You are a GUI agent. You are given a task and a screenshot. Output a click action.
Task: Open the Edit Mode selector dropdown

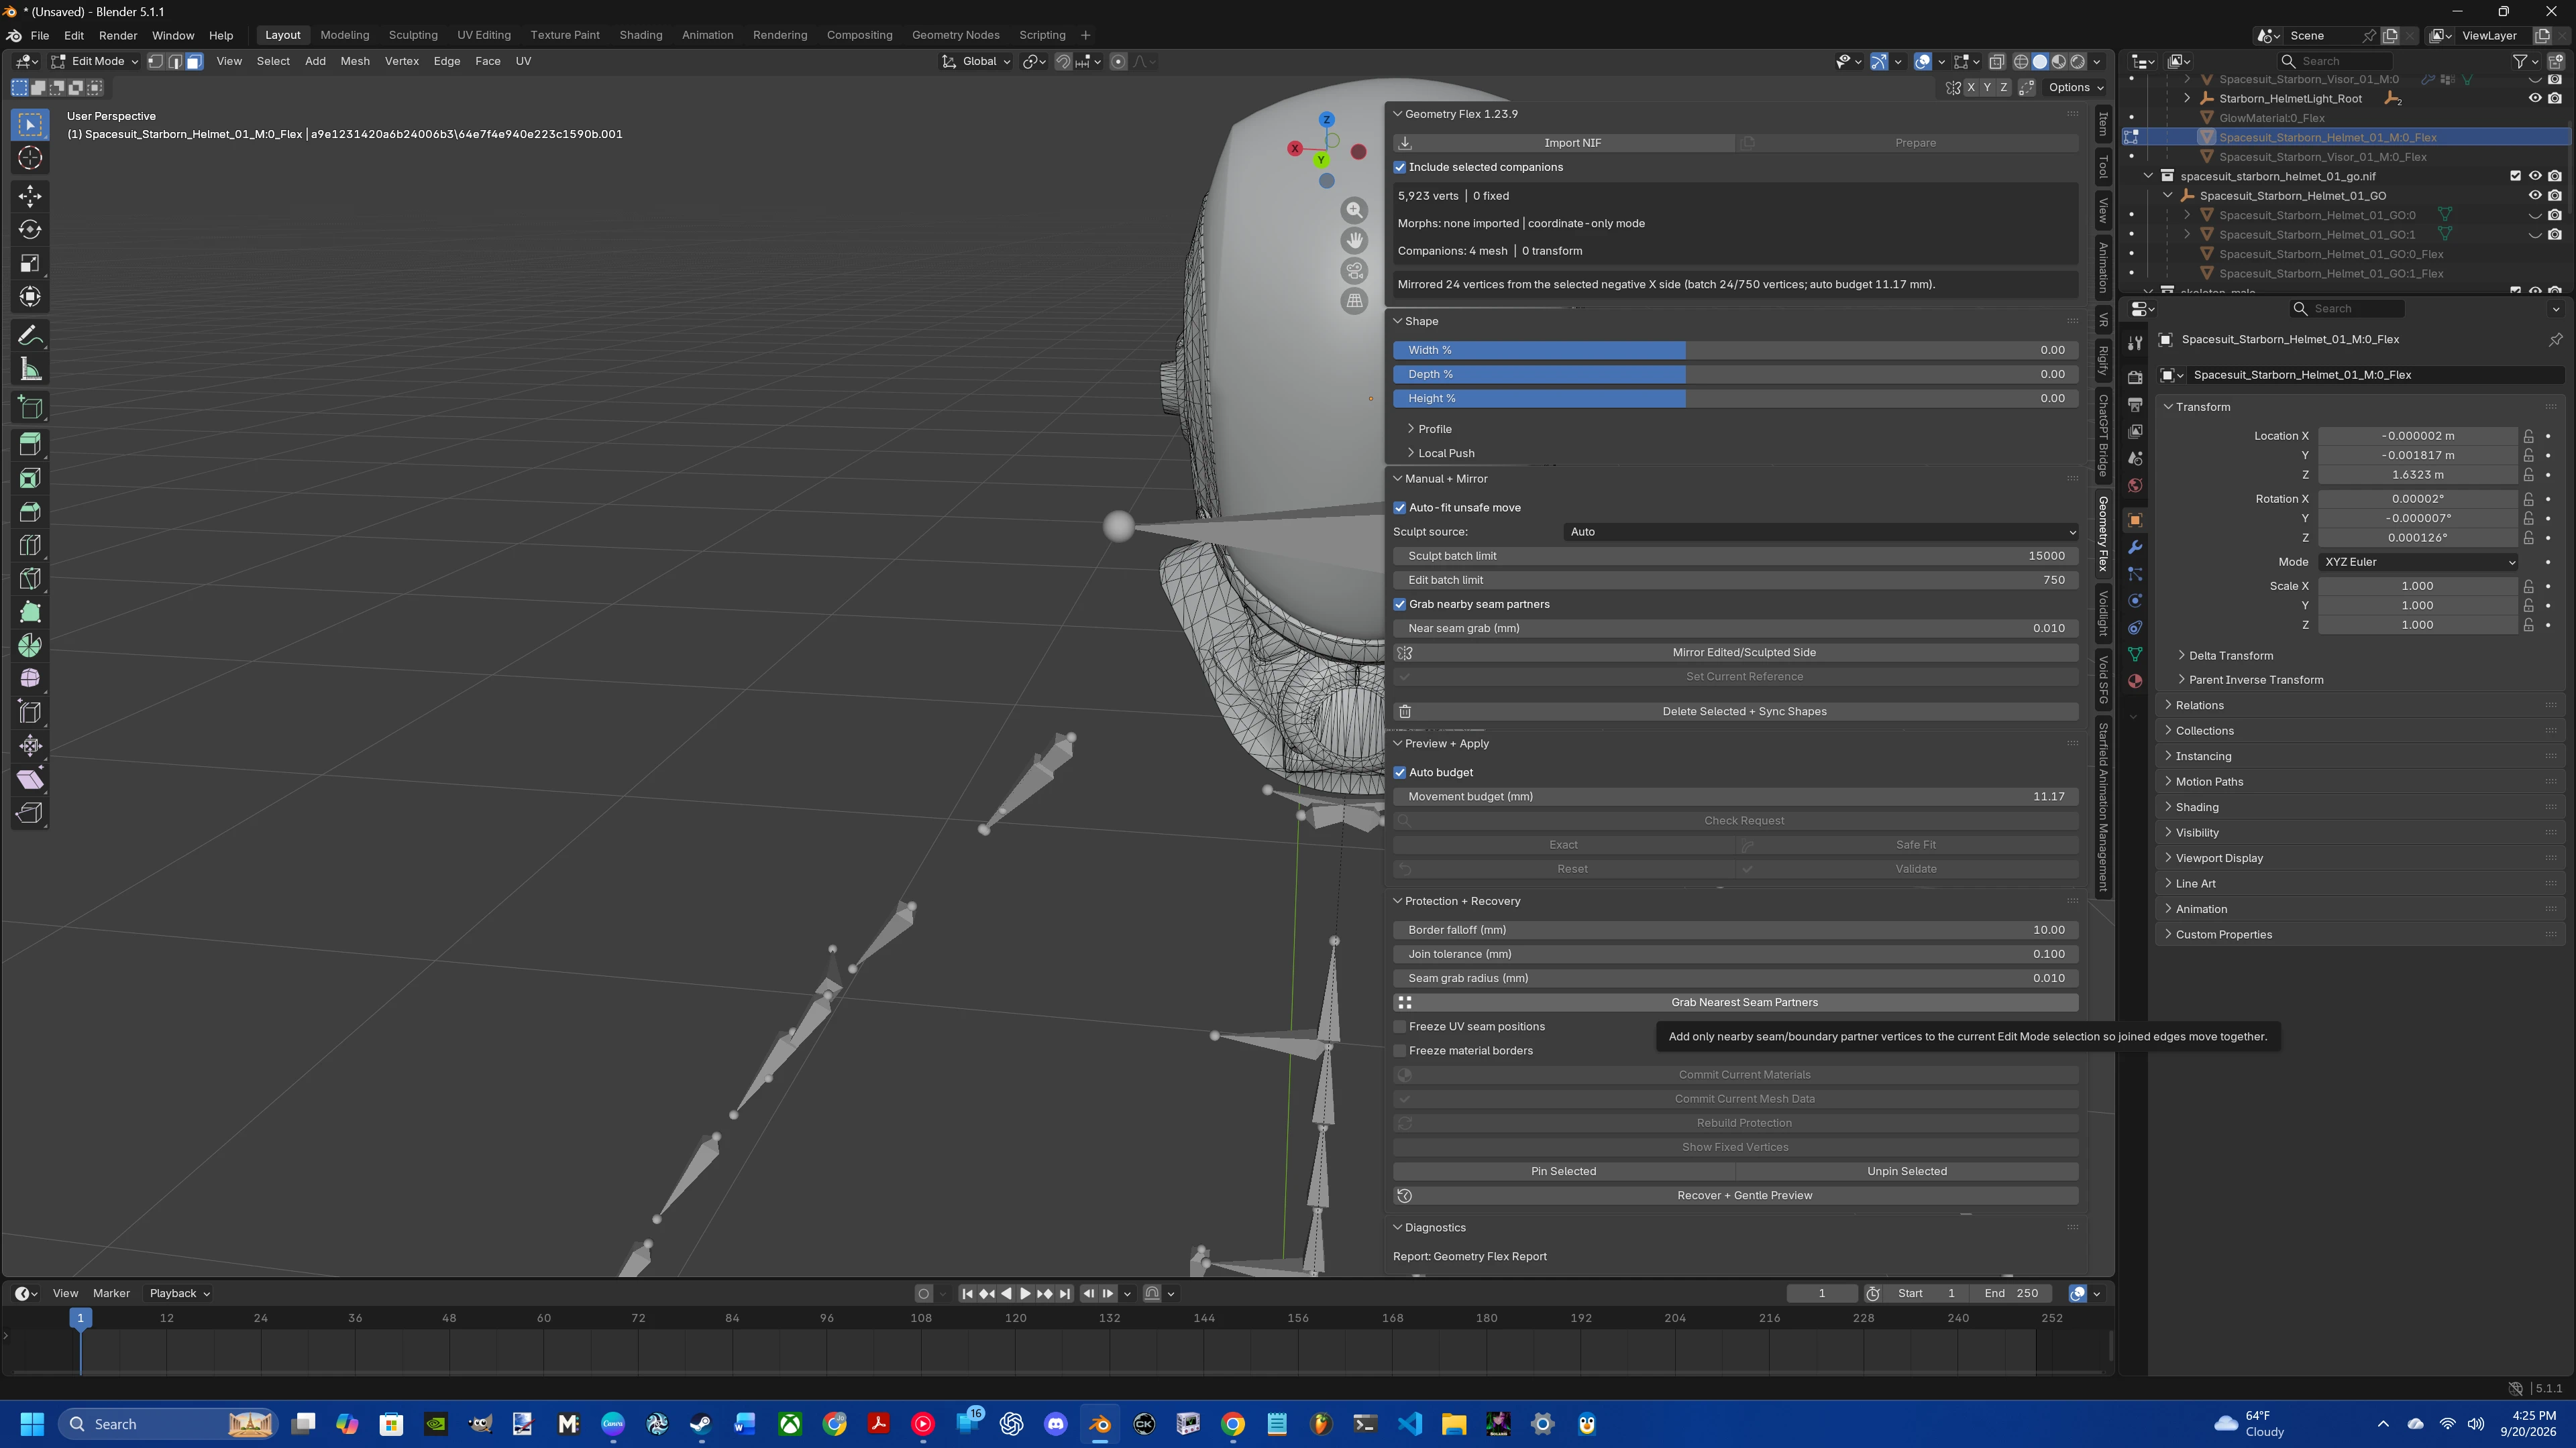pyautogui.click(x=95, y=61)
